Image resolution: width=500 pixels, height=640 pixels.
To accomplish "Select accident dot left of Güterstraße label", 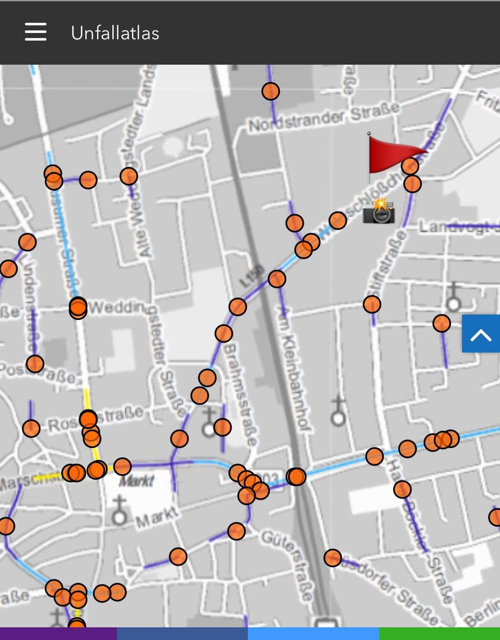I will click(236, 531).
